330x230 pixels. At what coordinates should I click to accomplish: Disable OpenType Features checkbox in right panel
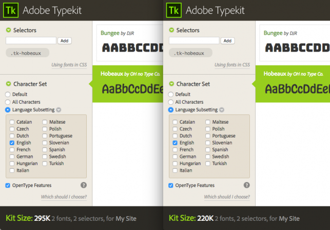click(171, 186)
